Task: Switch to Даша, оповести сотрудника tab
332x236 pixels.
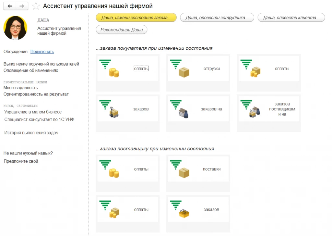Action: pyautogui.click(x=217, y=18)
